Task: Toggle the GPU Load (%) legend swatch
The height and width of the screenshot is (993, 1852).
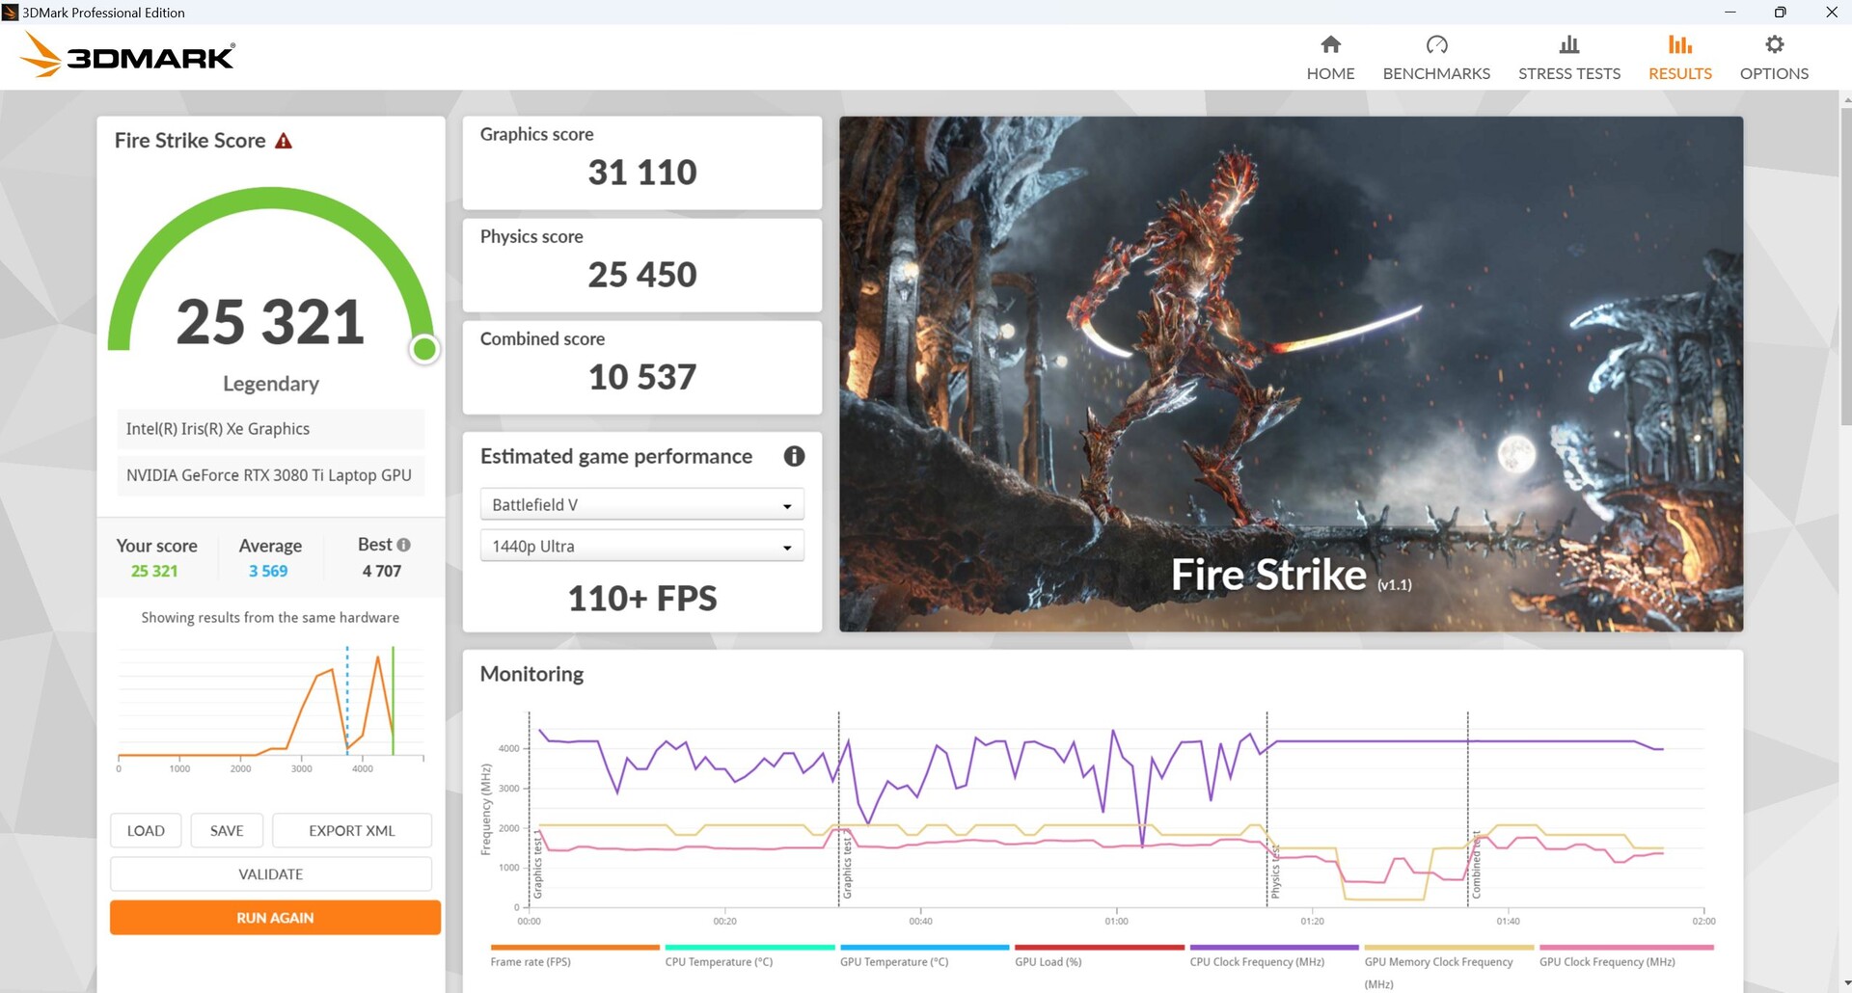Action: click(1100, 948)
